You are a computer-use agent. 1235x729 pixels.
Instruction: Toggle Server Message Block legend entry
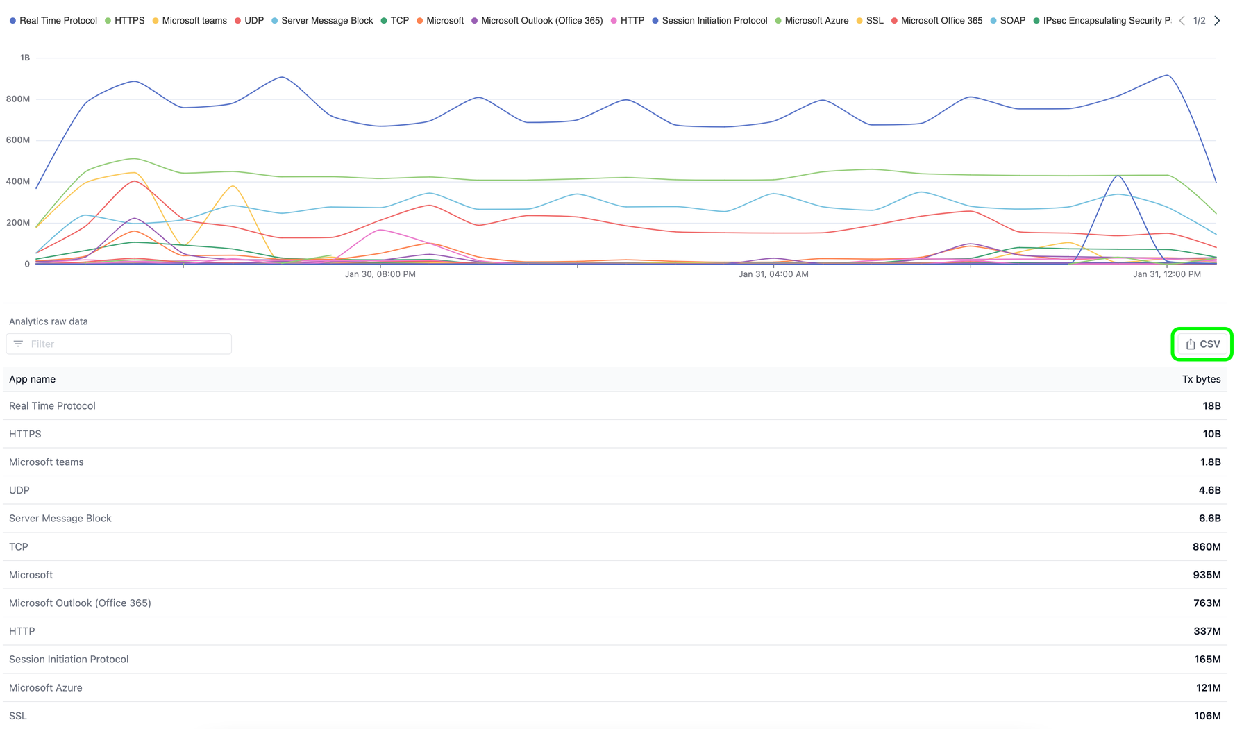322,21
